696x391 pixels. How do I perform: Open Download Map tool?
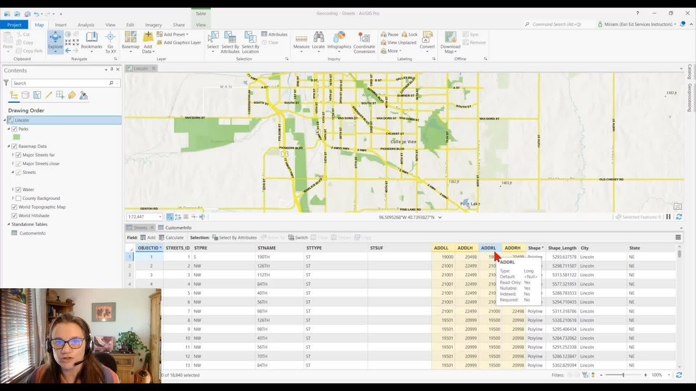(x=450, y=41)
